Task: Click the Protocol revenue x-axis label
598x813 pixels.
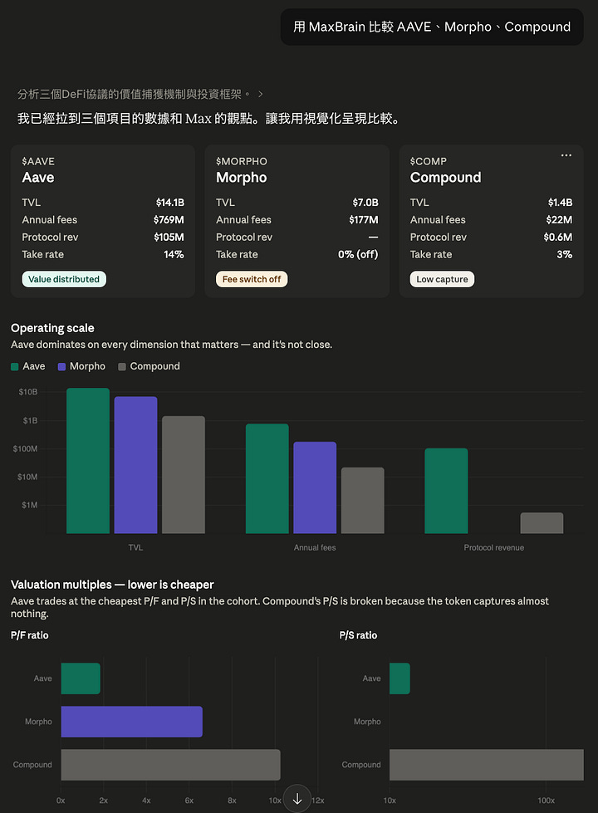Action: point(493,547)
